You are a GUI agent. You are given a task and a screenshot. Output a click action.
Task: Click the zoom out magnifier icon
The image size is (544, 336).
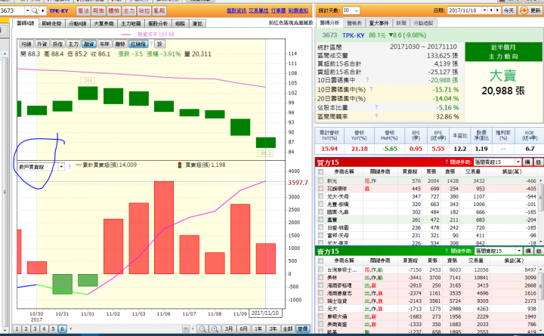[202, 328]
